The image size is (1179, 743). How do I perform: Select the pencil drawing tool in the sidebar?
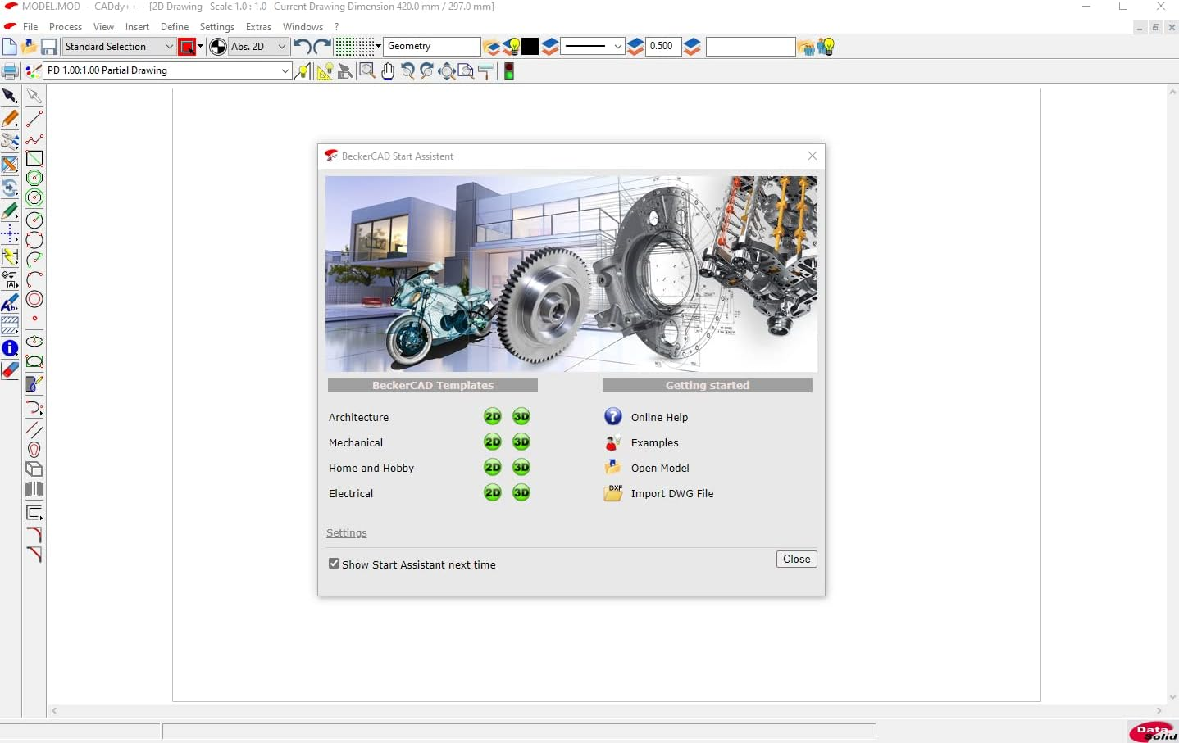[9, 120]
